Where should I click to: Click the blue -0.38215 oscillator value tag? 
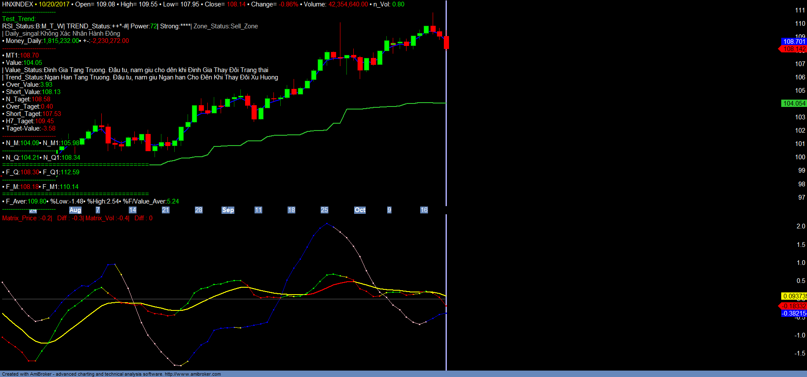pyautogui.click(x=794, y=313)
